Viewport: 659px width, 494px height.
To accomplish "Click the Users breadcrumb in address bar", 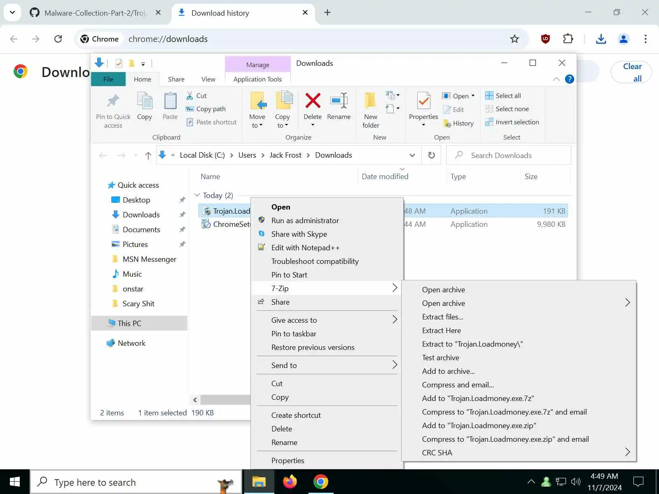I will [247, 155].
